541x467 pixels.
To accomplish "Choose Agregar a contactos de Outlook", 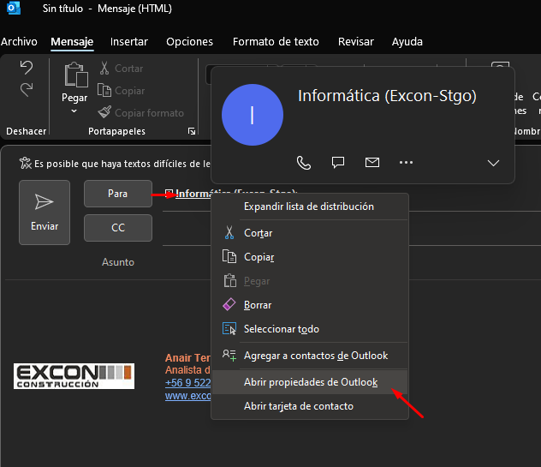I will click(x=310, y=356).
